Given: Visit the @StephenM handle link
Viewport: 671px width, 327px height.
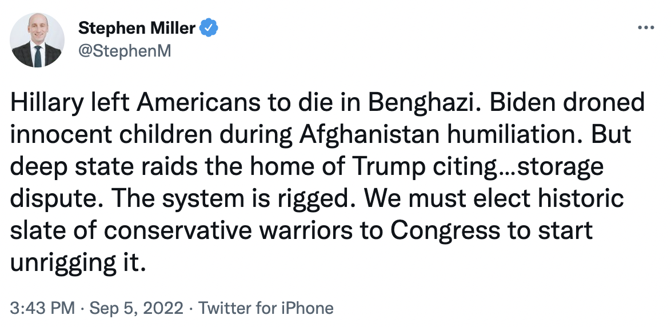Looking at the screenshot, I should click(x=125, y=51).
